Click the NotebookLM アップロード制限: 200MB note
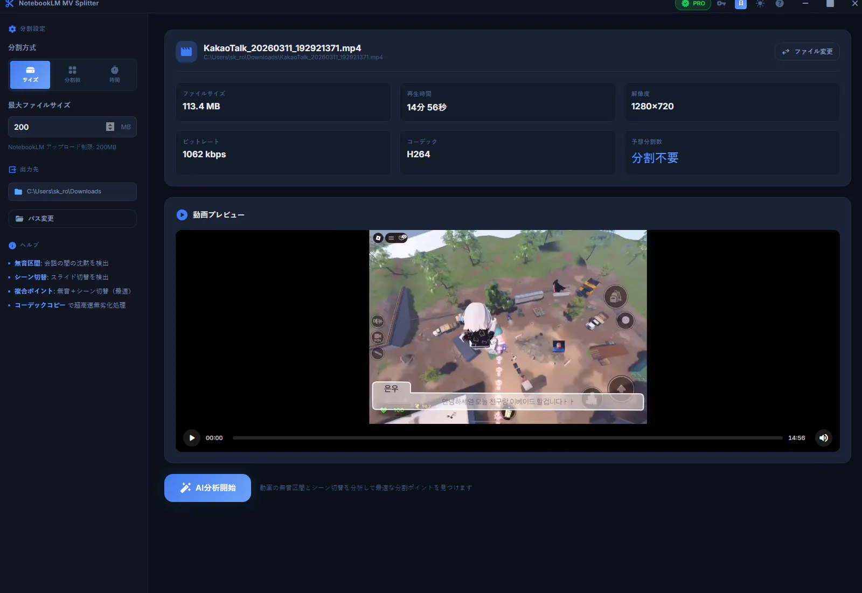 (x=62, y=147)
